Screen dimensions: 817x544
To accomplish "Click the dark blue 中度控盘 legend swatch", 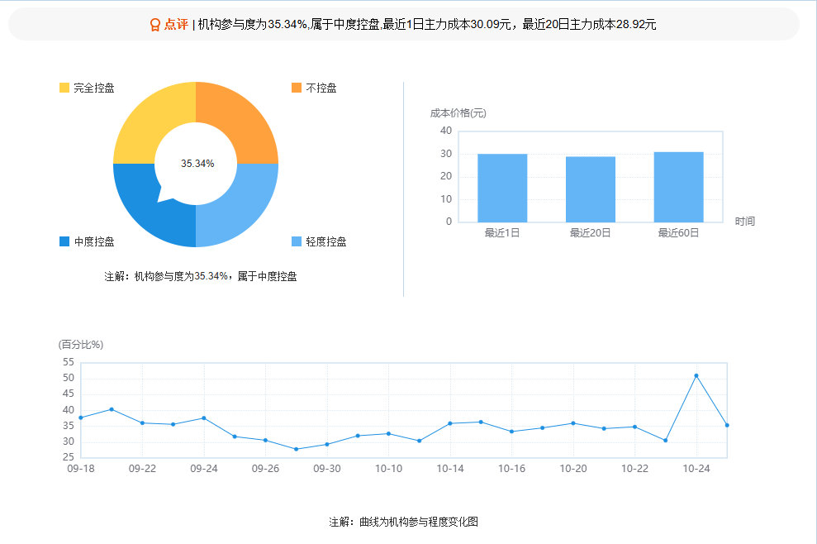I will coord(64,241).
